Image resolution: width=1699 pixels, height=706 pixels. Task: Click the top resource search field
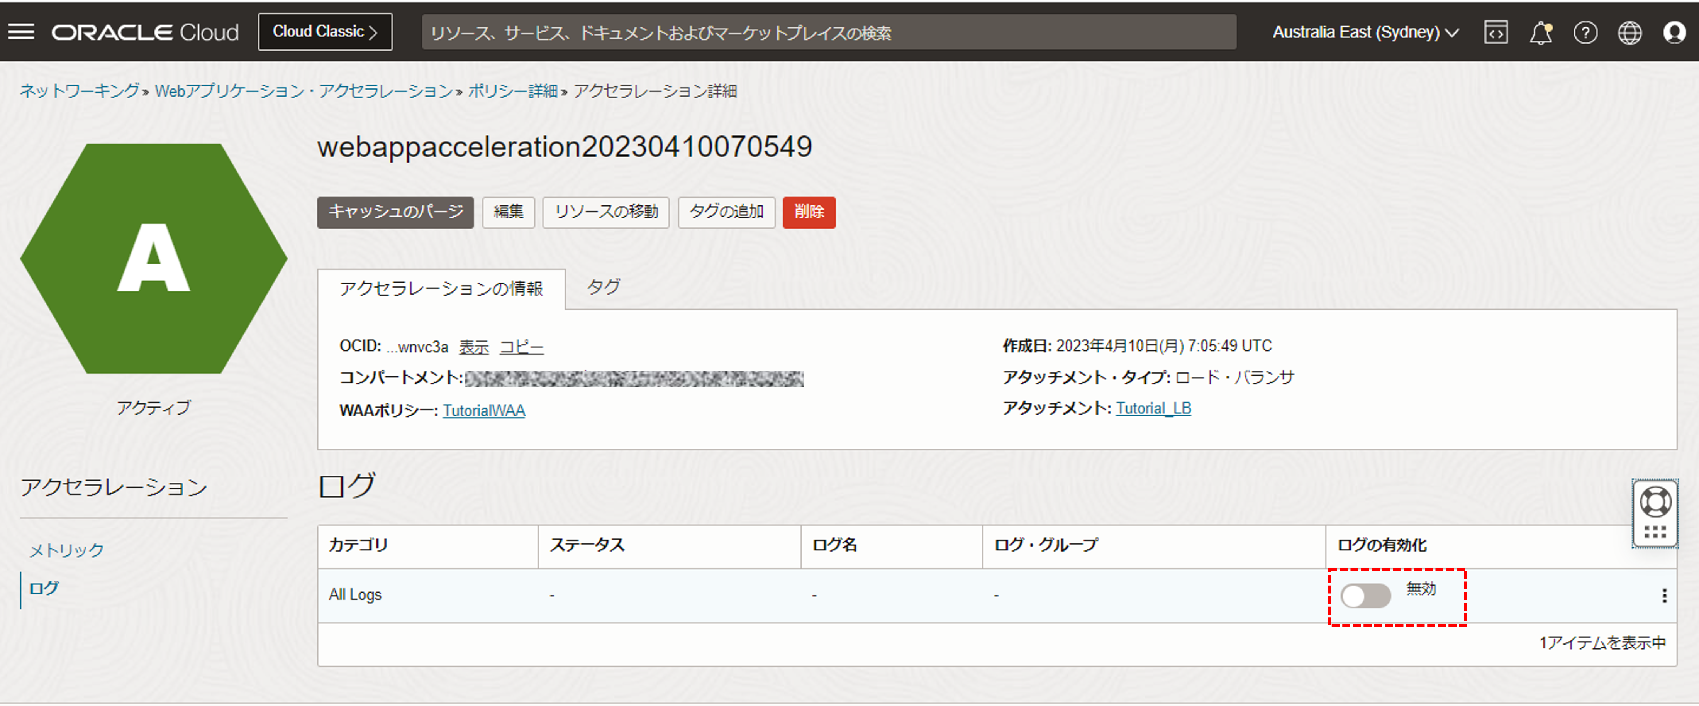coord(828,32)
